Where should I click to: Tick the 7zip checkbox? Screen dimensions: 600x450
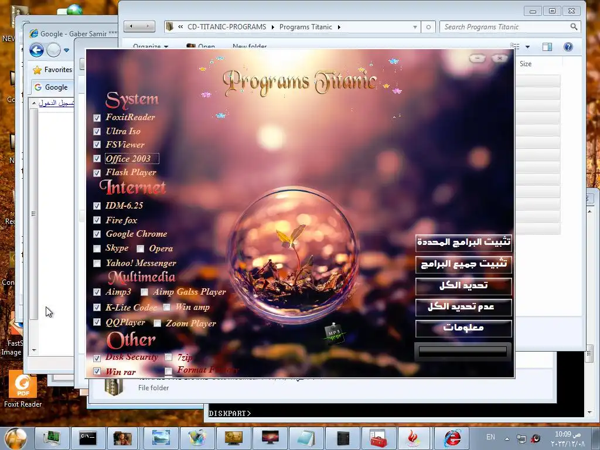(x=168, y=357)
